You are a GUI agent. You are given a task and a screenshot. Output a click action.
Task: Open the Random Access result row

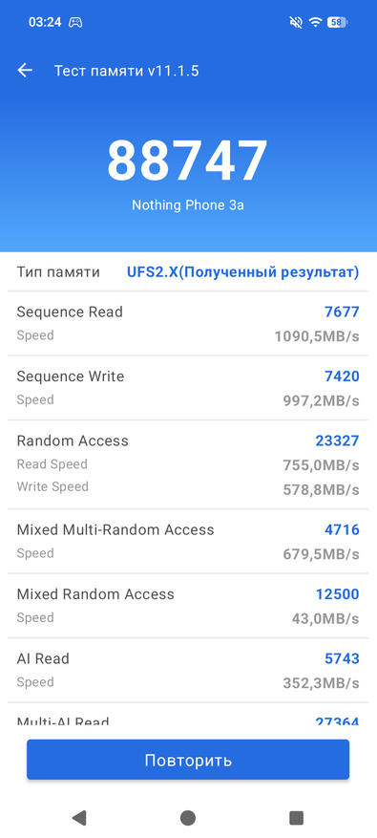pos(188,463)
